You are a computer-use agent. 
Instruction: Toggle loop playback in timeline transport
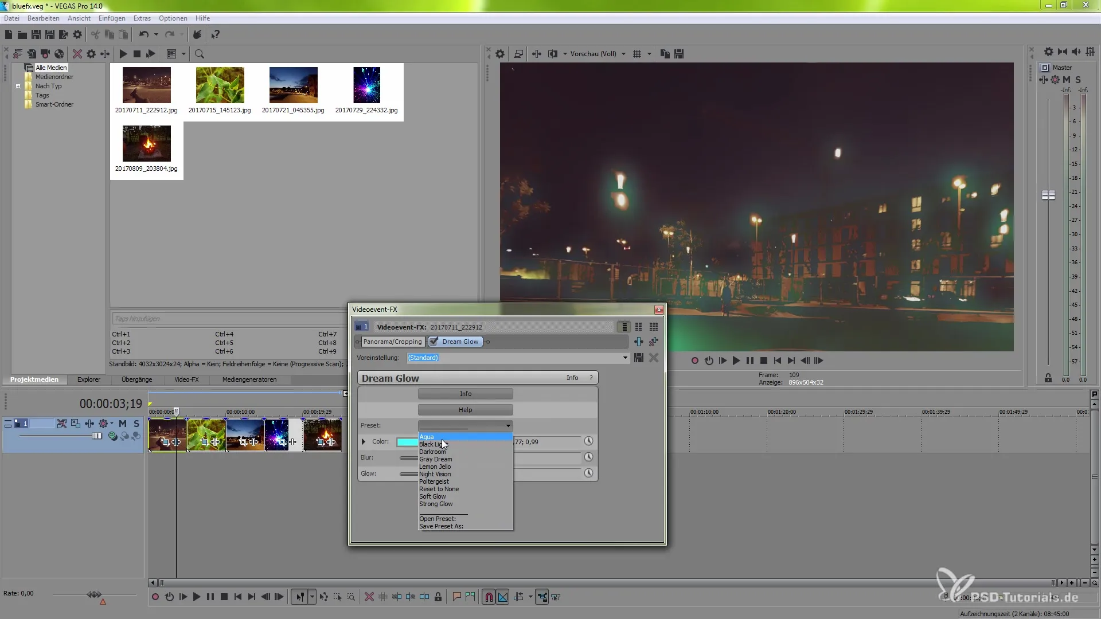tap(169, 597)
